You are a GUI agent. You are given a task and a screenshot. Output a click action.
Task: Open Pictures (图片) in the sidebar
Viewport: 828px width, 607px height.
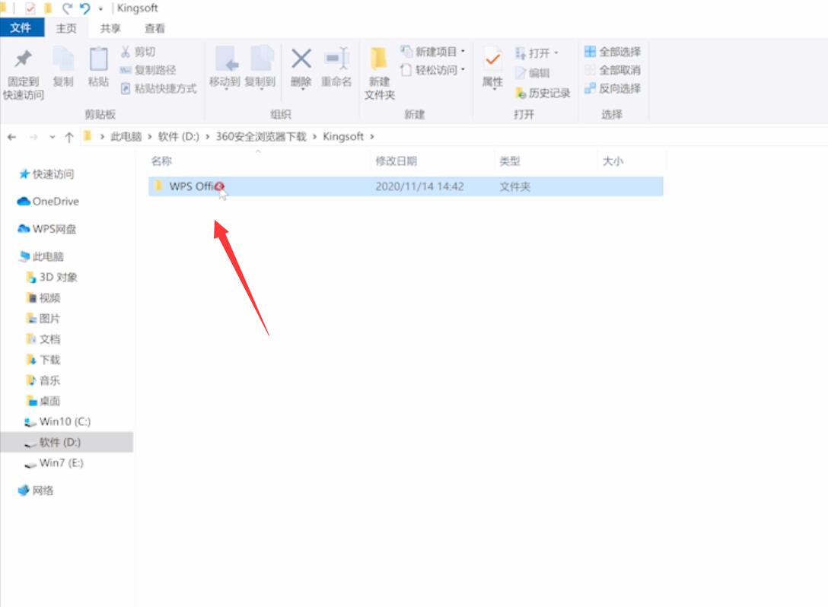(43, 318)
